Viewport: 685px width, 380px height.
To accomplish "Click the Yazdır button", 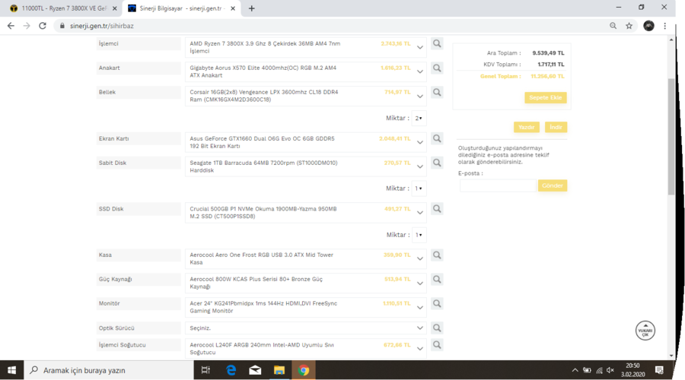I will [x=527, y=128].
